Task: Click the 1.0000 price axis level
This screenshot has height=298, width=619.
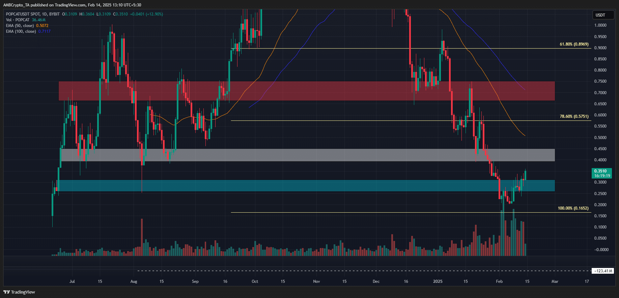Action: click(600, 25)
